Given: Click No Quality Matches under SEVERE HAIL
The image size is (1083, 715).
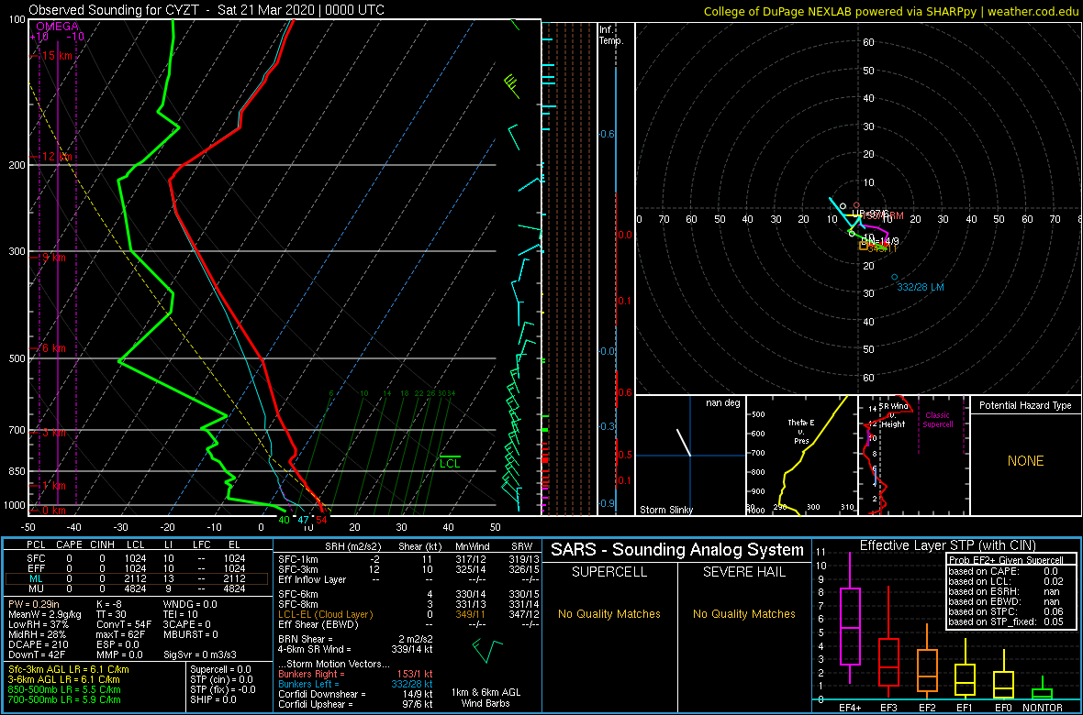Looking at the screenshot, I should tap(744, 613).
